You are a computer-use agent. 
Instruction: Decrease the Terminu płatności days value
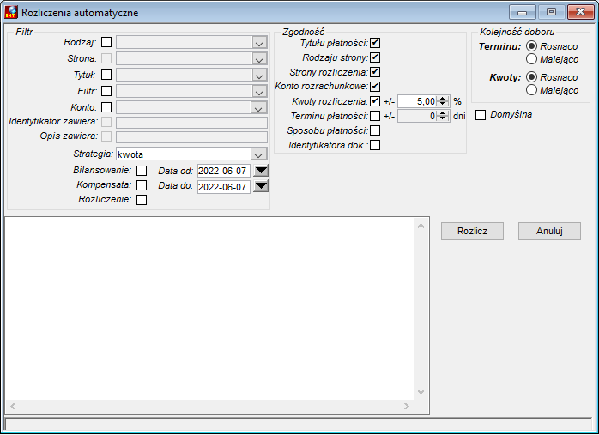pyautogui.click(x=443, y=118)
